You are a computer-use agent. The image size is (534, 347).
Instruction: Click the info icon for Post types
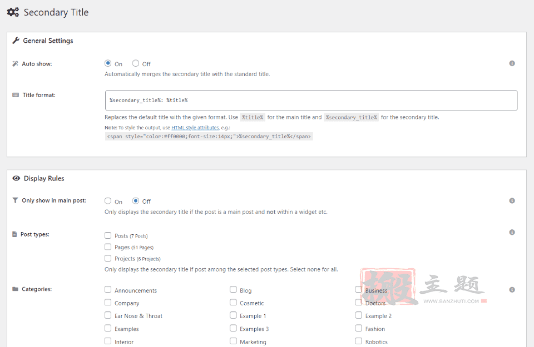tap(512, 233)
